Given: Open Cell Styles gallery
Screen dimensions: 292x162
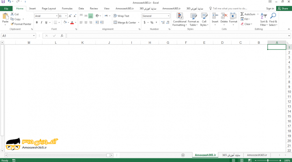Looking at the screenshot, I should [x=204, y=19].
